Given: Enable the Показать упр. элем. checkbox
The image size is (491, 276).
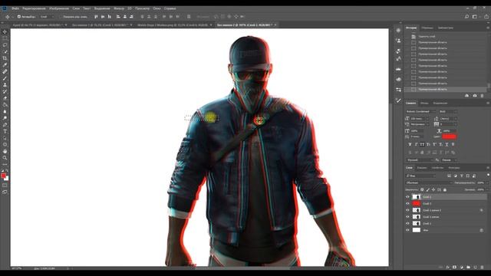Looking at the screenshot, I should (x=61, y=17).
